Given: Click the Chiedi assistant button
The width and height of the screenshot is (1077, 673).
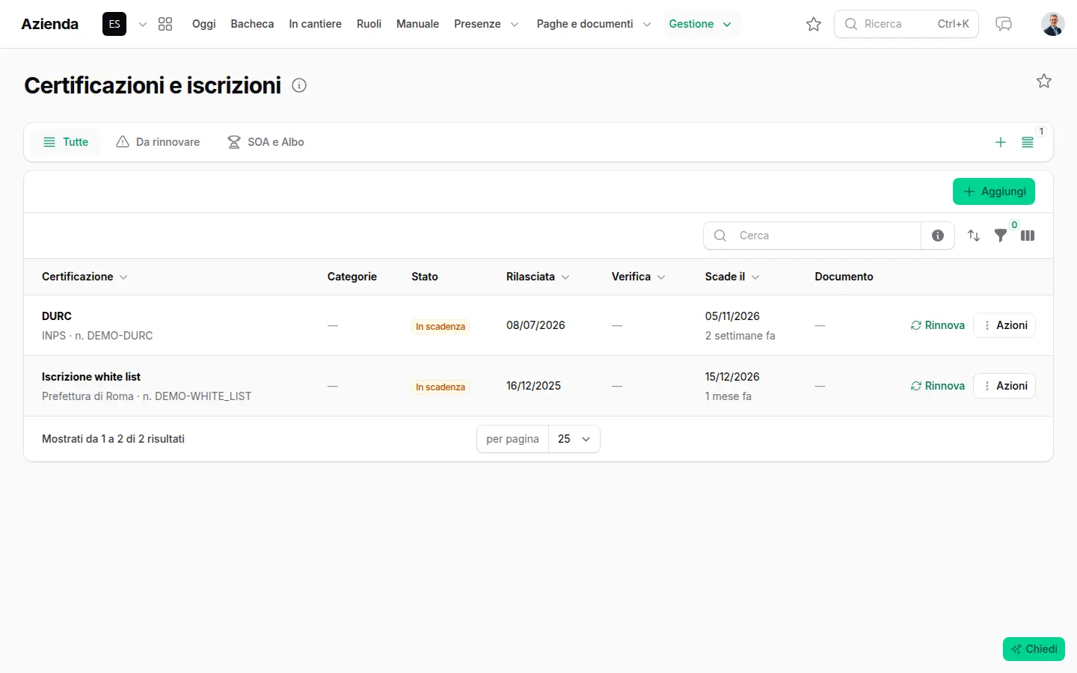Looking at the screenshot, I should [x=1034, y=649].
